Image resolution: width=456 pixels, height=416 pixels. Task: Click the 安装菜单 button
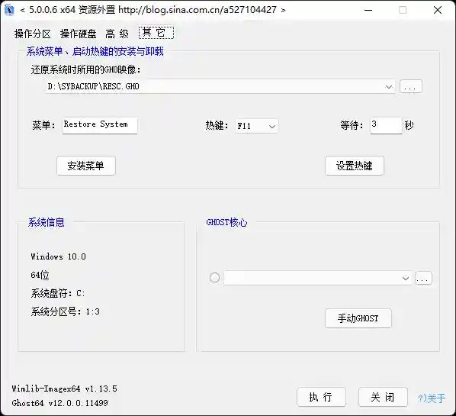[x=86, y=166]
